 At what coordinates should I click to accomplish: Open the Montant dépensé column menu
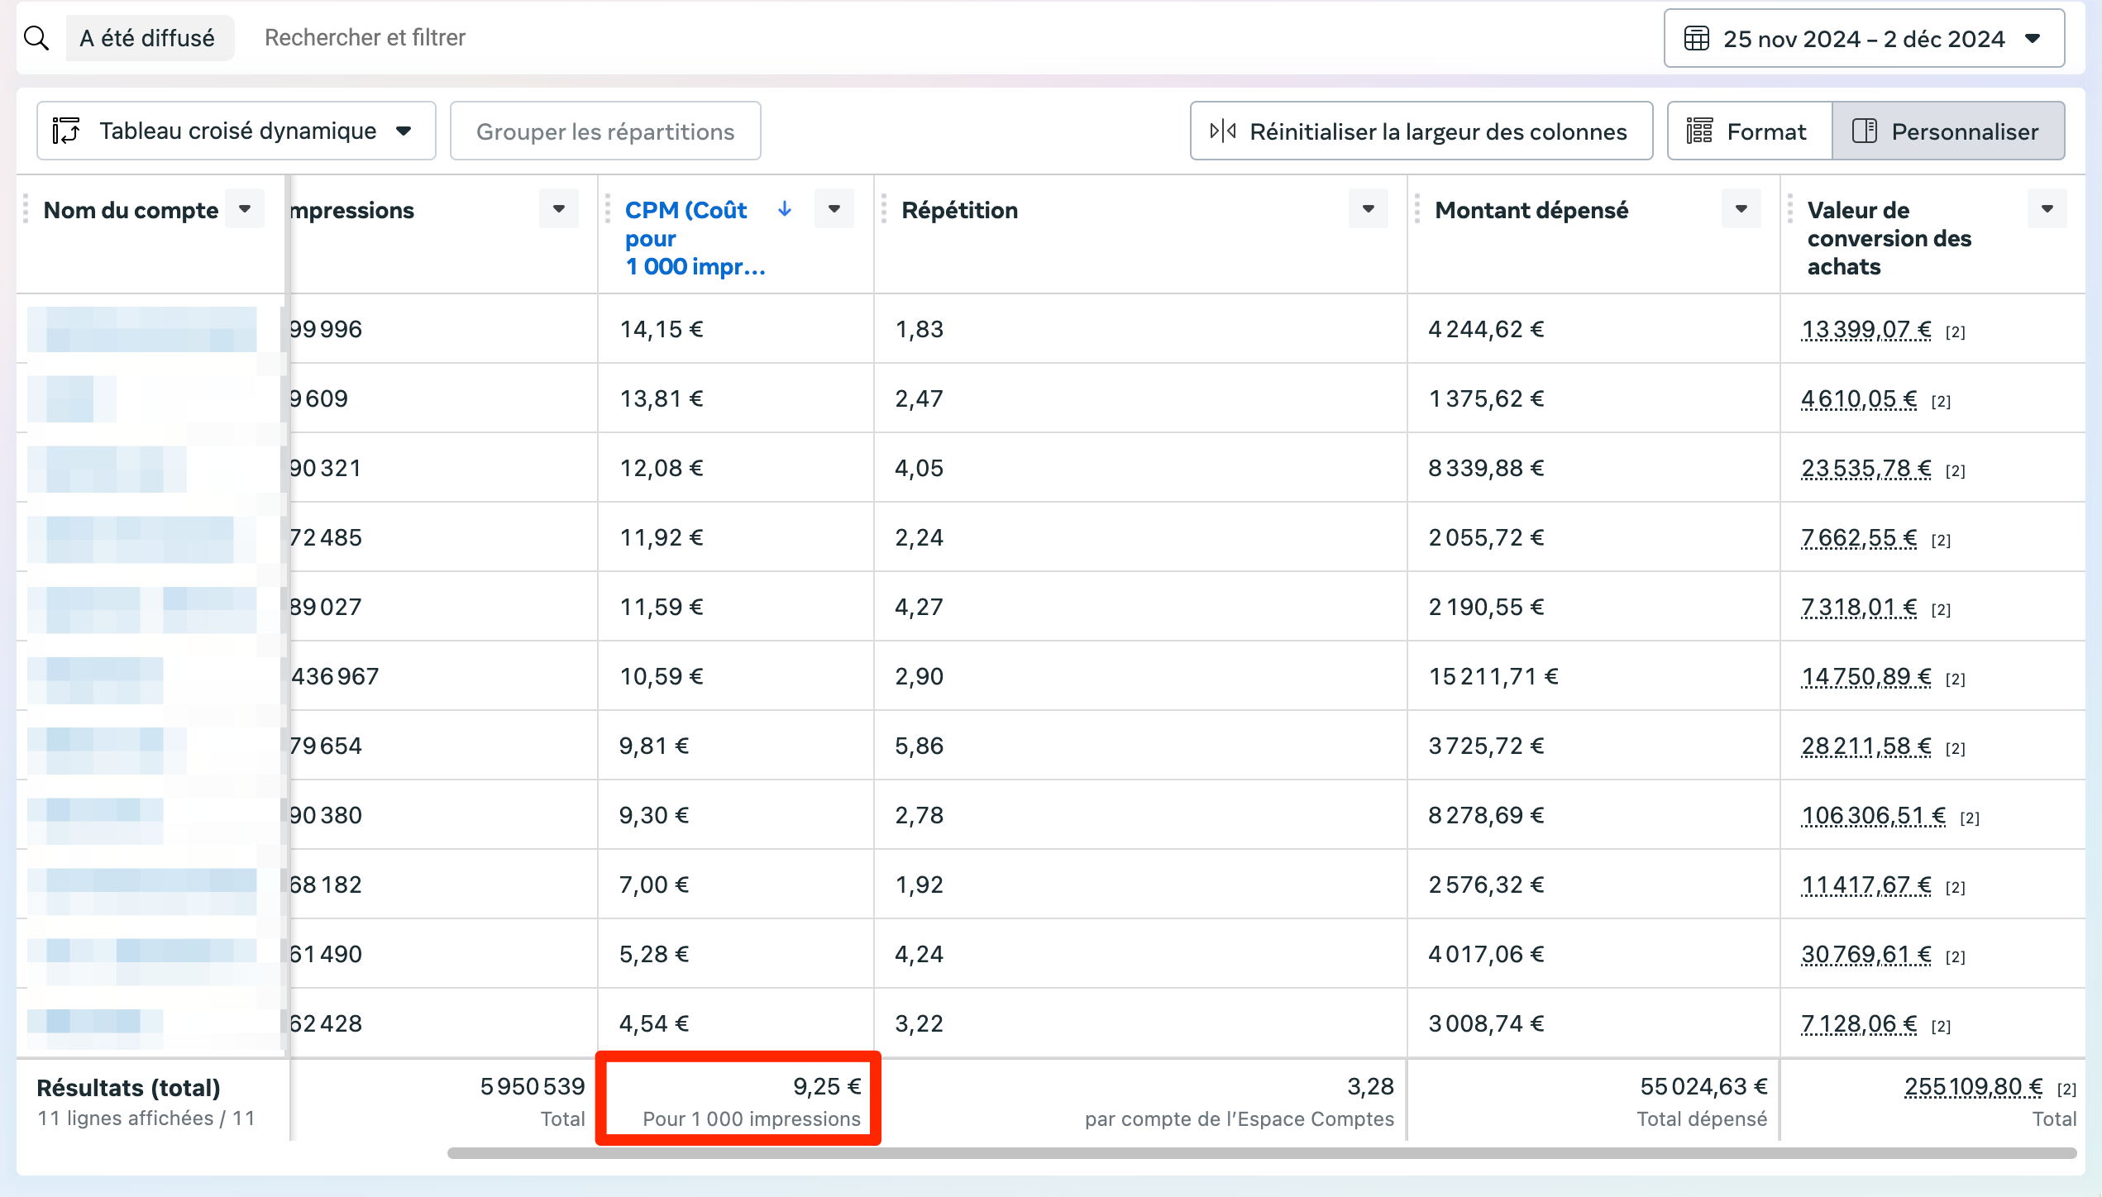1741,209
